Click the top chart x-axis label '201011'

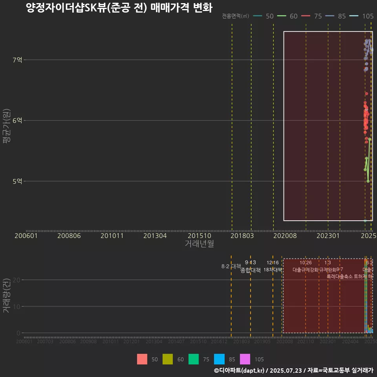coord(112,236)
